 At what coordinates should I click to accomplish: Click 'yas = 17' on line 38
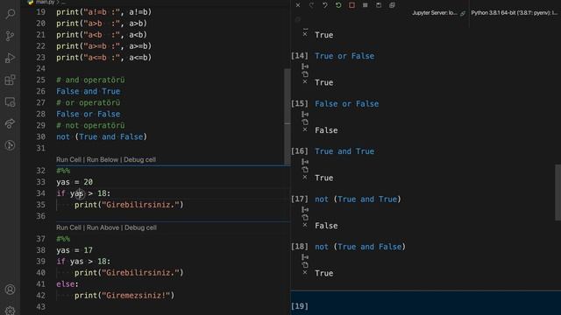click(x=75, y=250)
